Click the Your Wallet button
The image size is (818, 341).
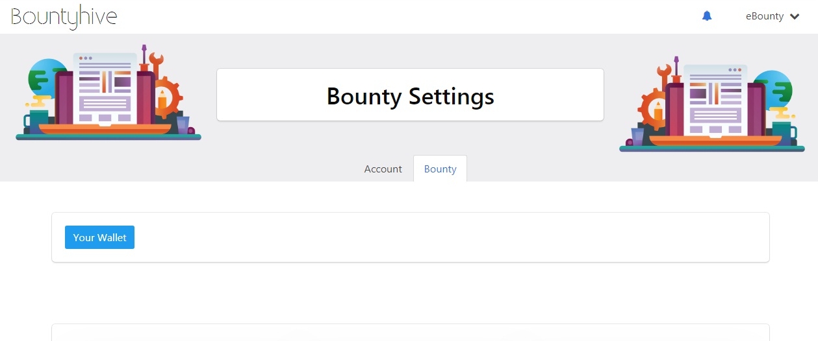pyautogui.click(x=99, y=237)
